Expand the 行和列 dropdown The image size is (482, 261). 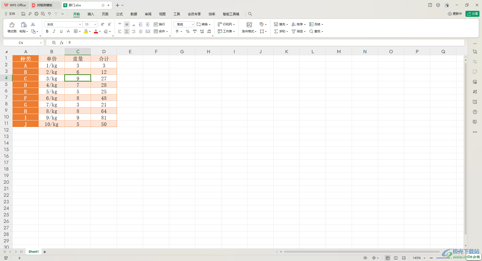click(x=234, y=25)
